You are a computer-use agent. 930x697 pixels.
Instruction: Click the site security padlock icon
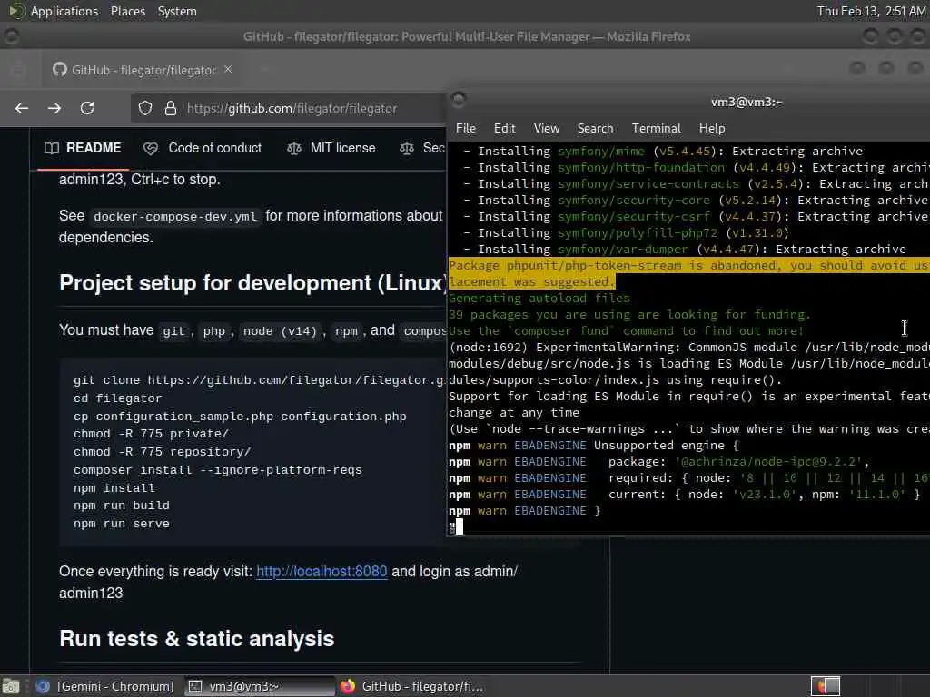171,108
